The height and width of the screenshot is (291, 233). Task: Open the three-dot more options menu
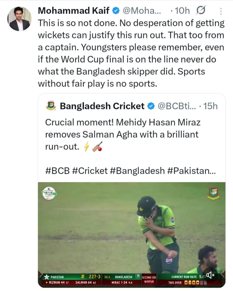coord(221,11)
